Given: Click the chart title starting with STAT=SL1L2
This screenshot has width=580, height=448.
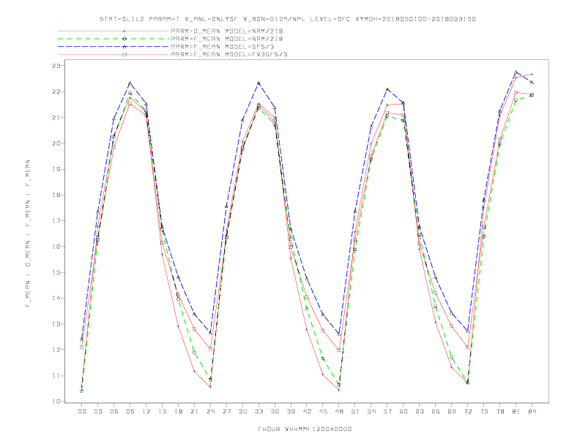Looking at the screenshot, I should (x=287, y=19).
